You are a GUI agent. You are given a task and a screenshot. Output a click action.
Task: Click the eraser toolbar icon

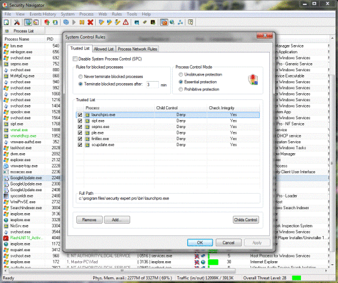pyautogui.click(x=145, y=22)
